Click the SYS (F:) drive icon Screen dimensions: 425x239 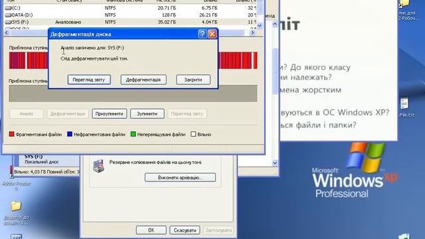click(x=8, y=22)
